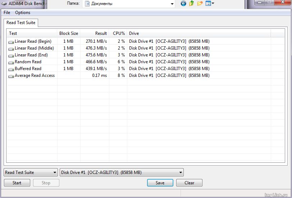Click the blue back arrow icon
The width and height of the screenshot is (292, 198).
[x=183, y=4]
